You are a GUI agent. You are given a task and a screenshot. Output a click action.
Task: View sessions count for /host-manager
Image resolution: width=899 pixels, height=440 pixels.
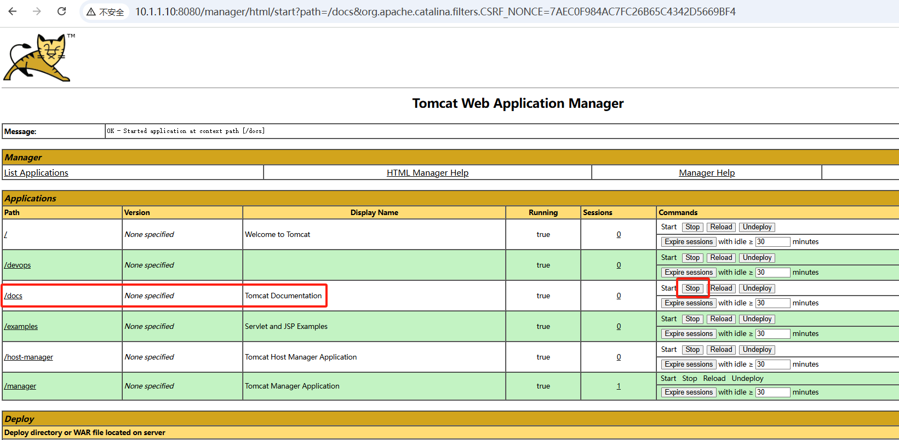(619, 357)
